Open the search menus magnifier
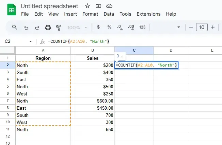This screenshot has width=222, height=145. (15, 27)
